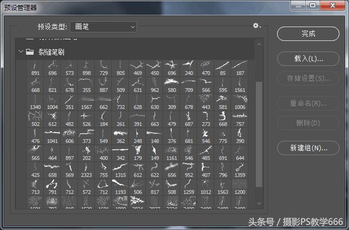Pick brush preset 485
Screen dimensions: 349x230
point(206,154)
